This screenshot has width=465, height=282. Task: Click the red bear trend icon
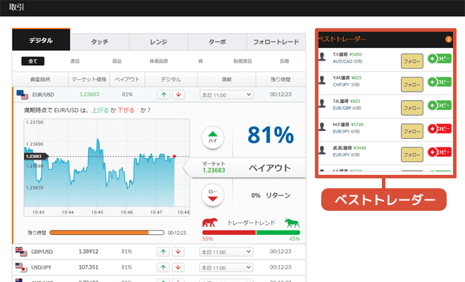[x=210, y=222]
